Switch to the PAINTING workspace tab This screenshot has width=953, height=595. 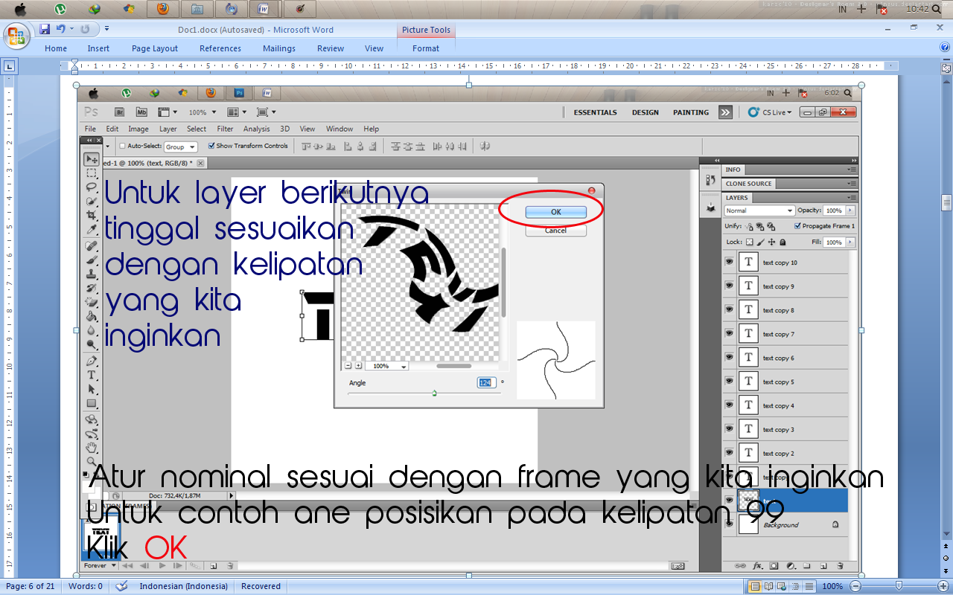[689, 112]
